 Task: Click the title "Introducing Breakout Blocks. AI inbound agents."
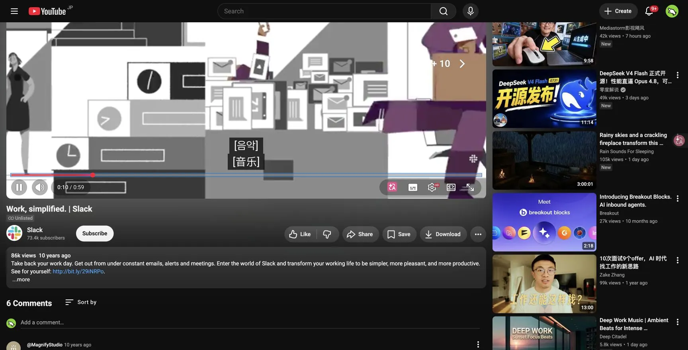[635, 201]
